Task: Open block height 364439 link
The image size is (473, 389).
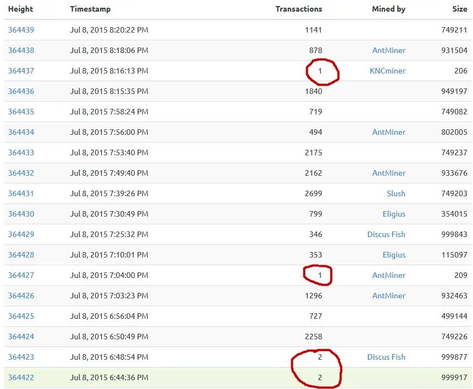Action: (x=21, y=30)
